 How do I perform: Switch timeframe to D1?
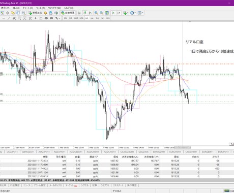tap(97, 18)
